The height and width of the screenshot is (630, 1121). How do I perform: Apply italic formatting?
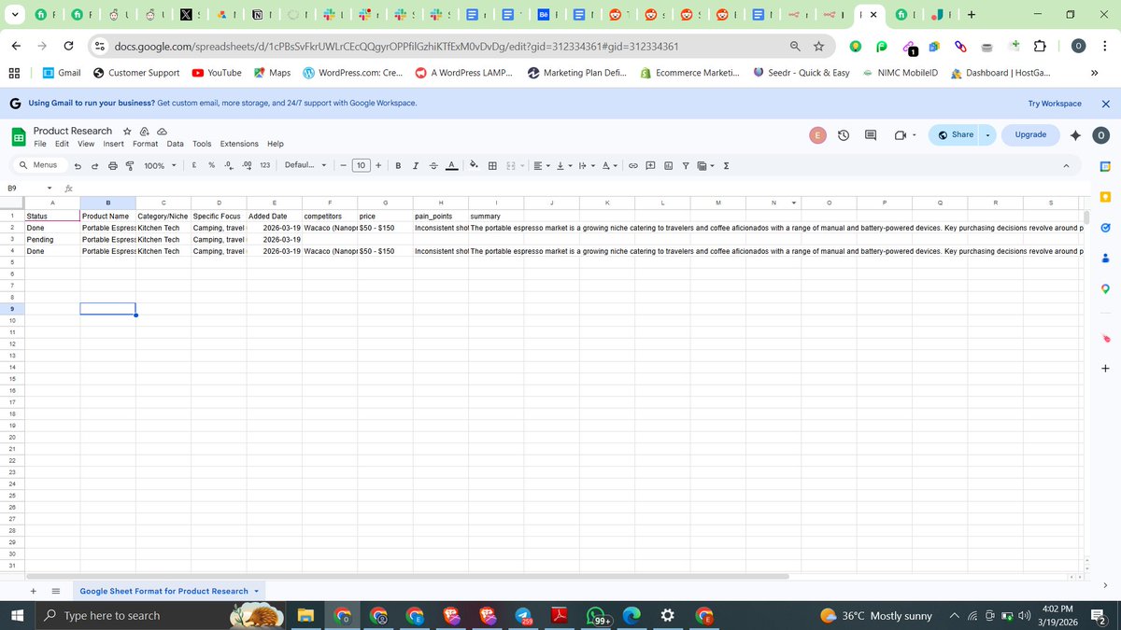pyautogui.click(x=416, y=165)
